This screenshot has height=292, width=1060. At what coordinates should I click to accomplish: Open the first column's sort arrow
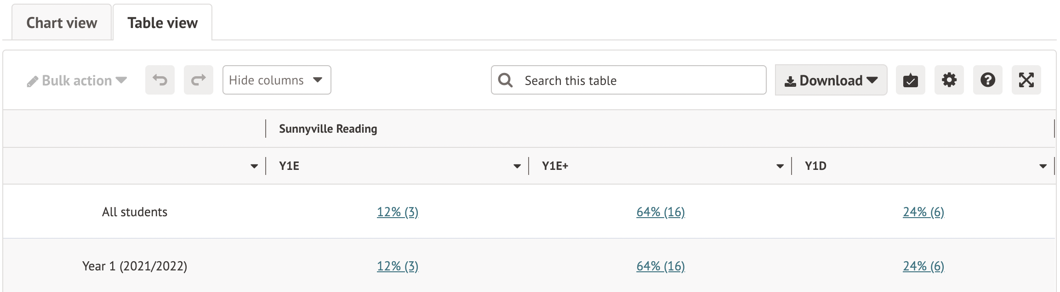(254, 166)
